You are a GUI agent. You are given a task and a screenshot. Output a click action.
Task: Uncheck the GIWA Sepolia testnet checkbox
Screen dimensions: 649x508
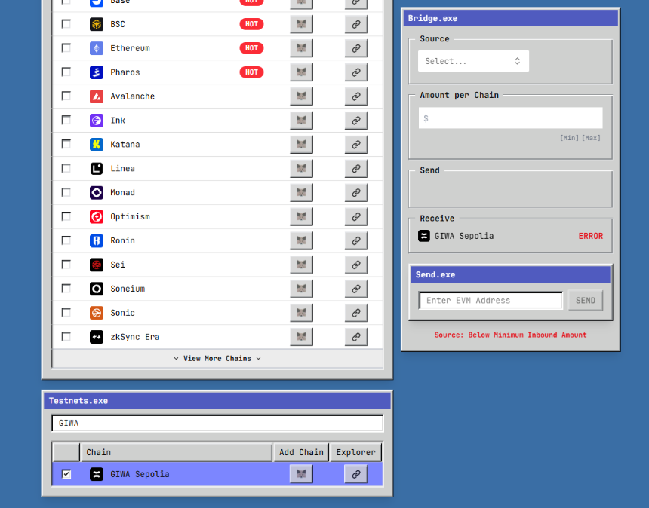66,473
